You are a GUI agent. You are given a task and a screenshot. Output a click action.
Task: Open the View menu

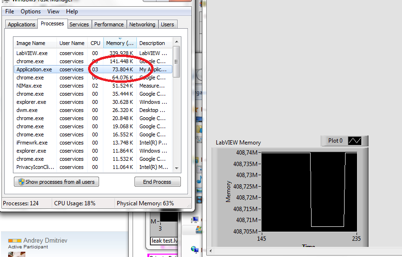53,11
